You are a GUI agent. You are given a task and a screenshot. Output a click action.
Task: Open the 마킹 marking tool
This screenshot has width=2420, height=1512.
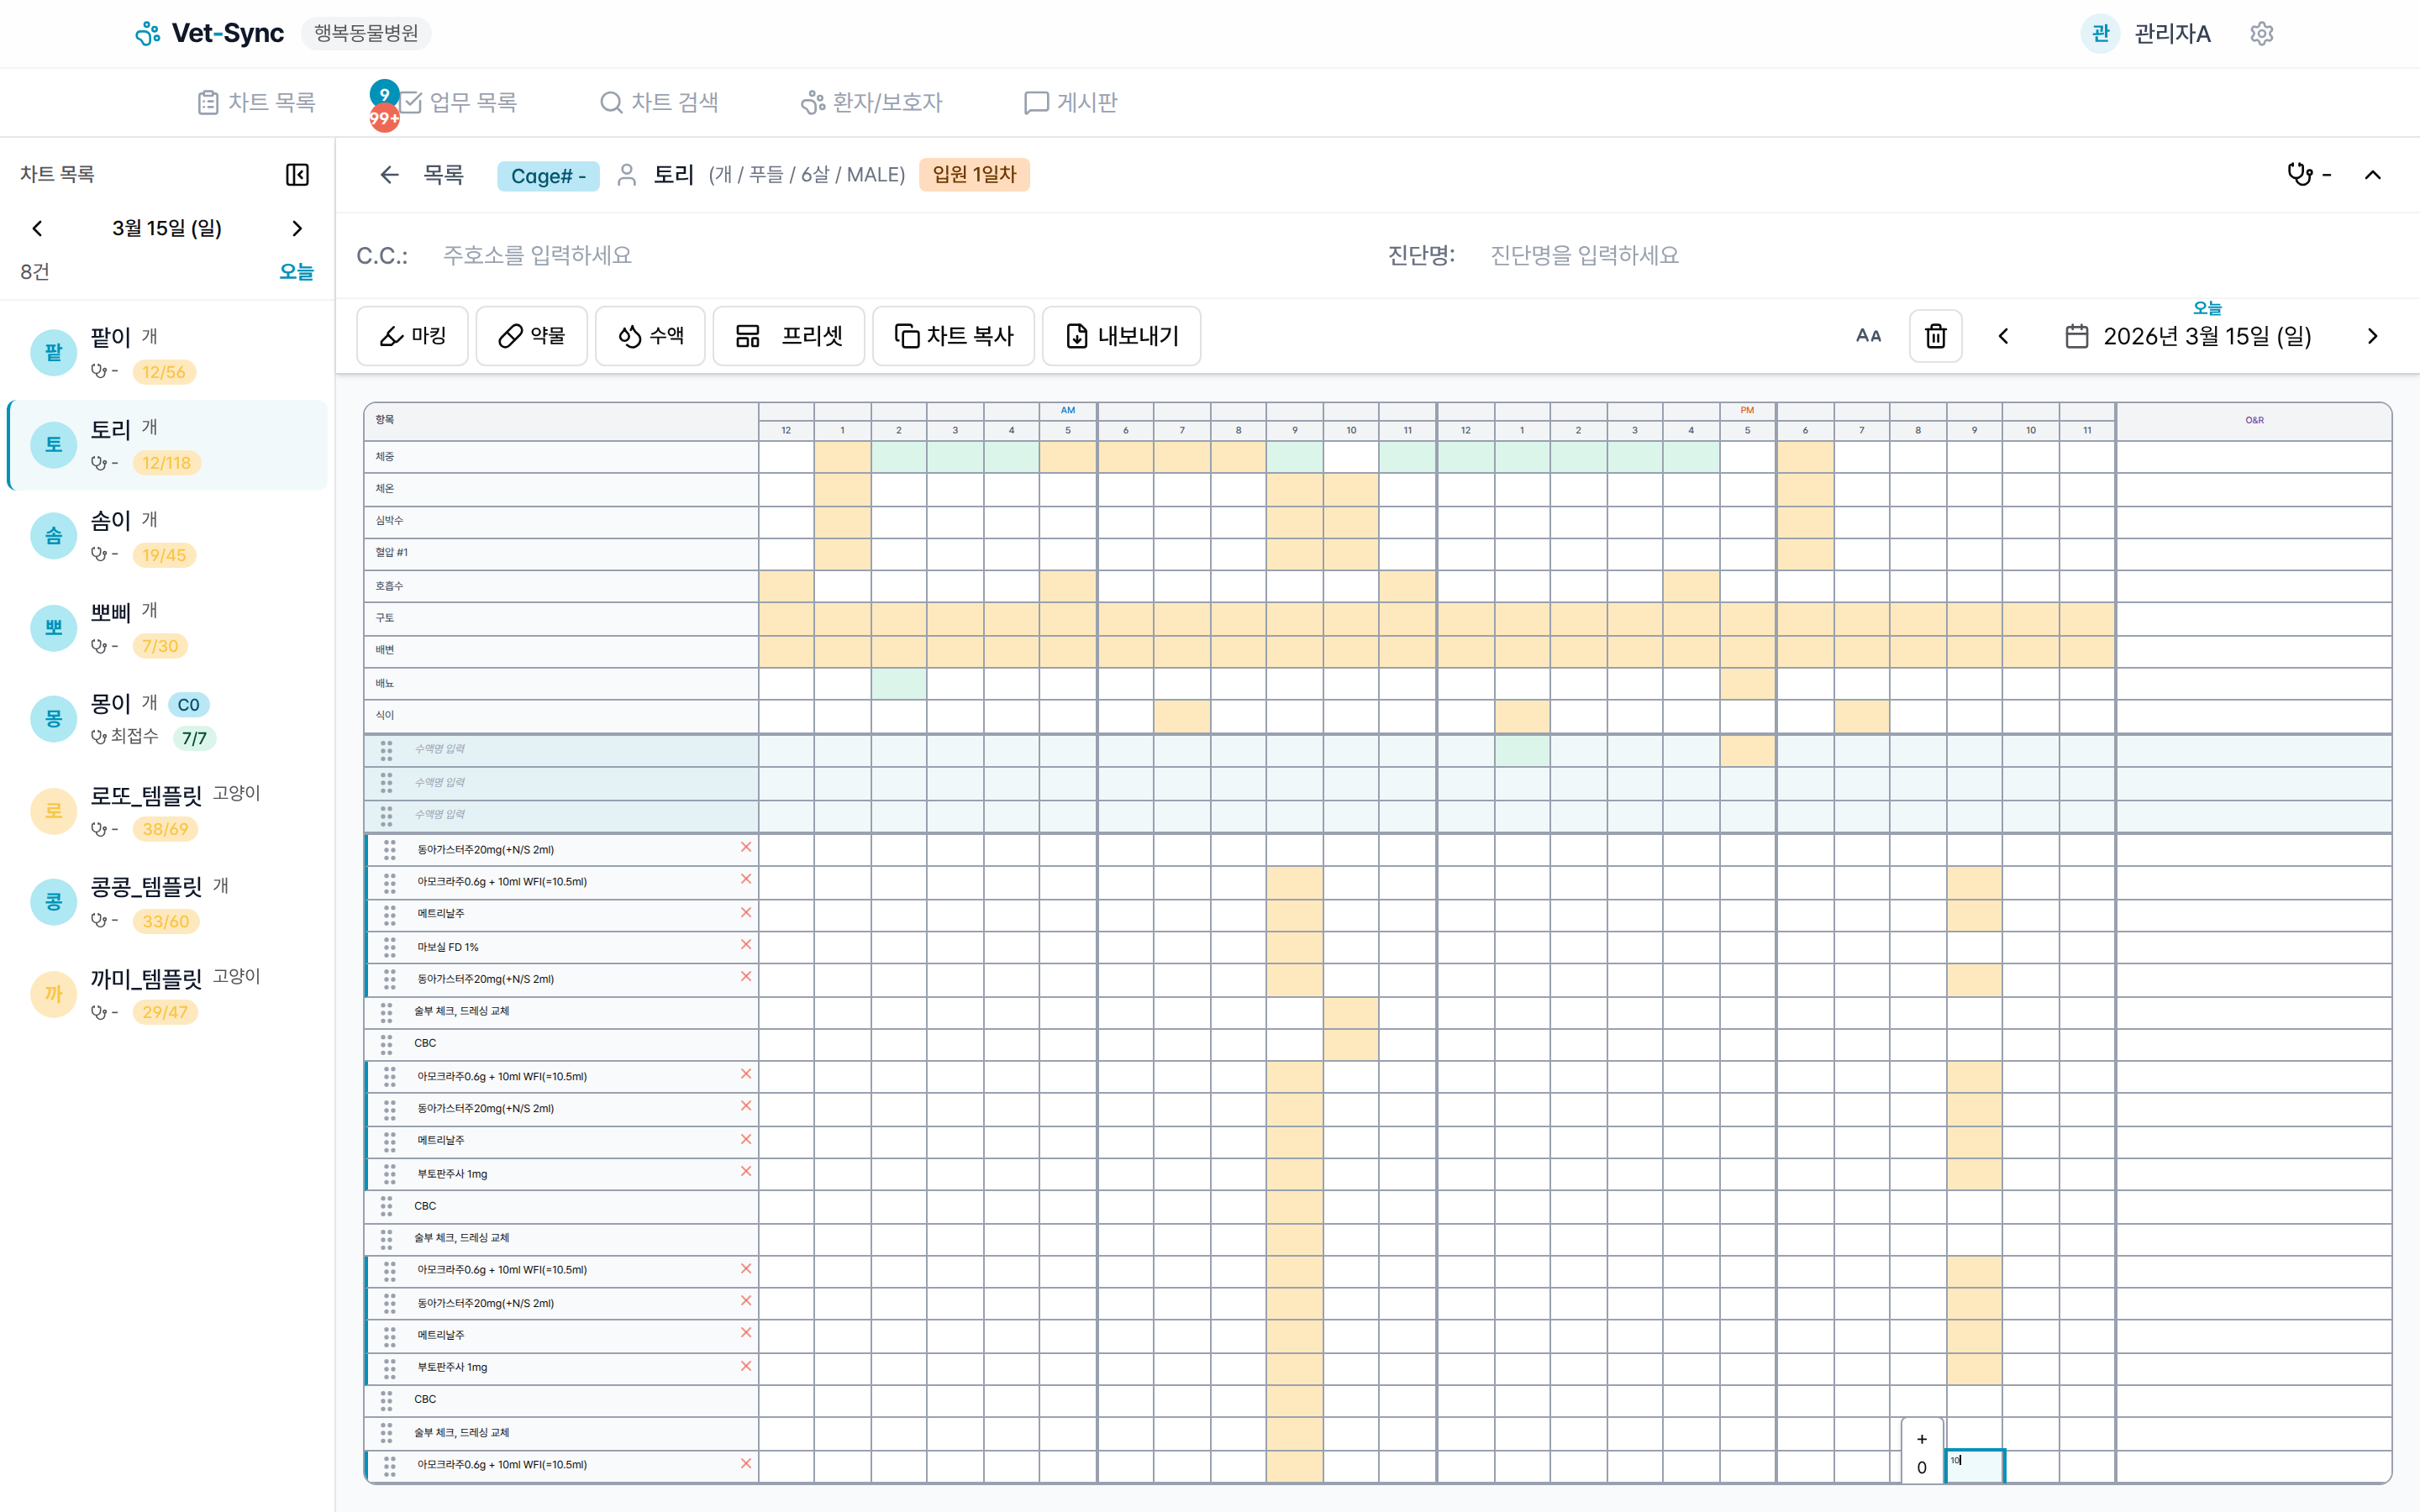point(412,336)
